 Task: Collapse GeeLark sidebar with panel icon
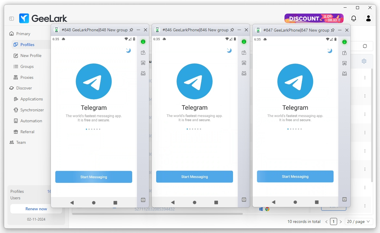click(x=12, y=18)
